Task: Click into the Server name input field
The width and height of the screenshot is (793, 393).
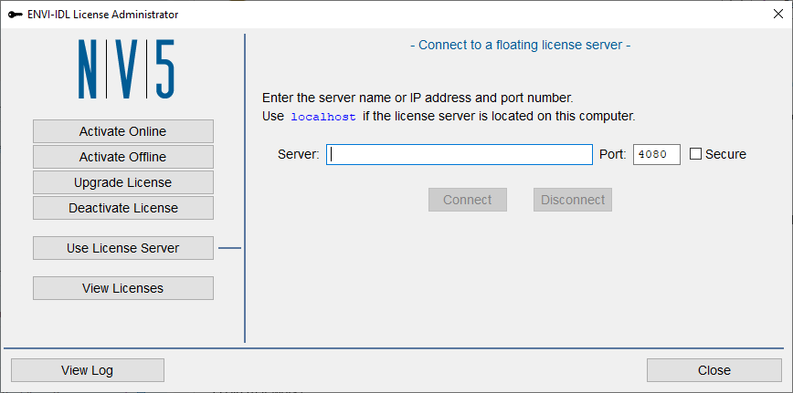Action: pyautogui.click(x=460, y=154)
